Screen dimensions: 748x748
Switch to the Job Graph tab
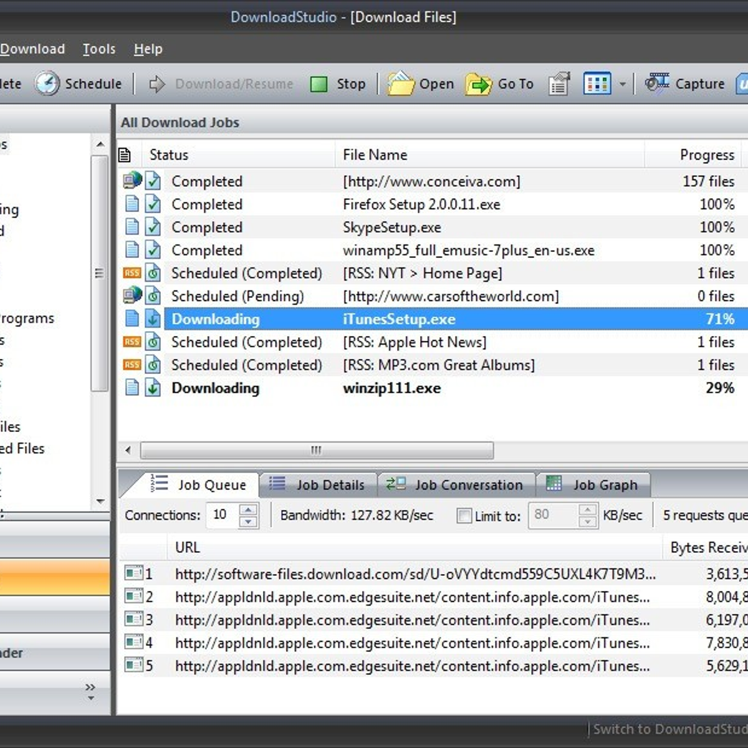[593, 484]
